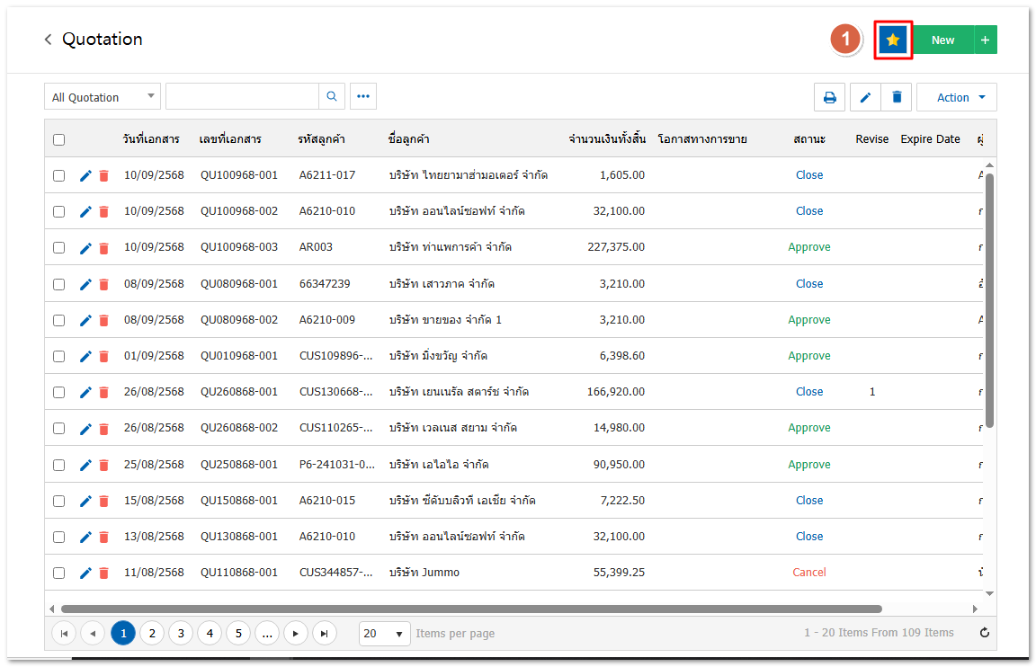Click the green New button
Viewport: 1036px width, 667px height.
coord(942,40)
